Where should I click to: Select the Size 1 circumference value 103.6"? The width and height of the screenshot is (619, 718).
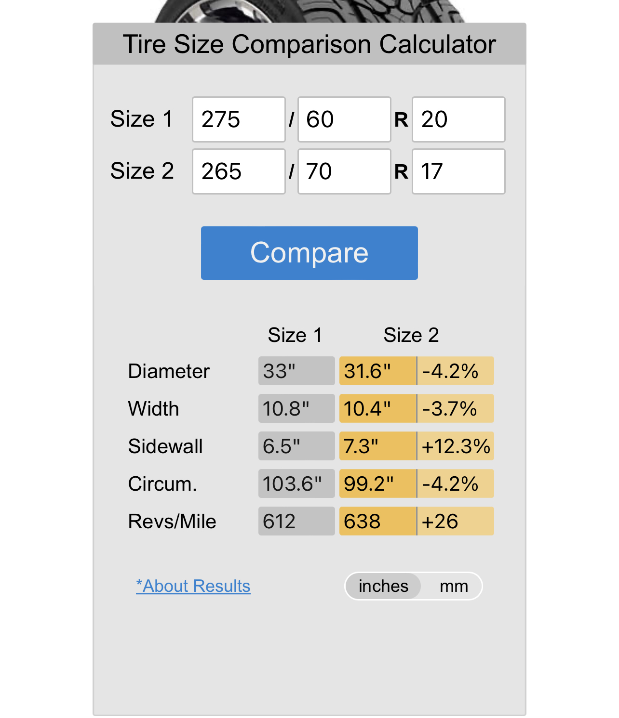click(296, 483)
